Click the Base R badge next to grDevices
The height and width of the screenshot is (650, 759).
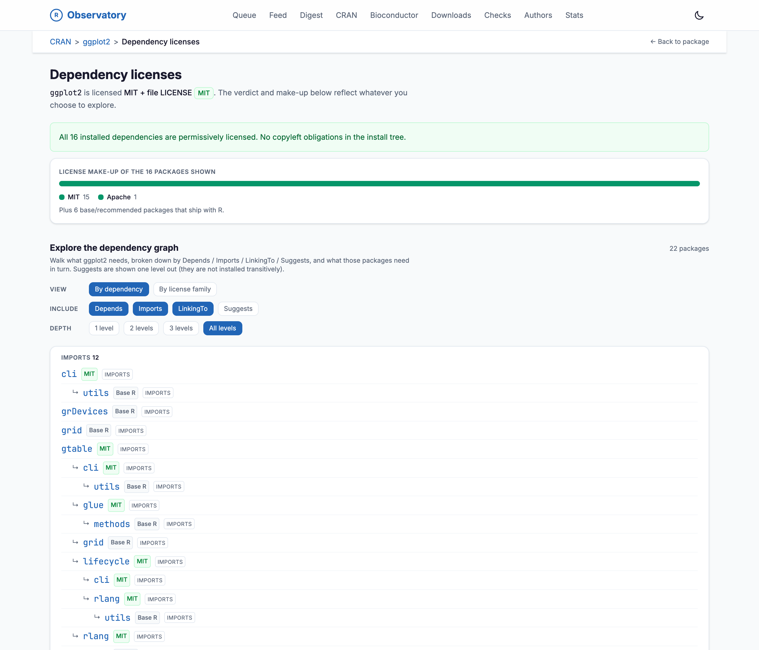coord(124,411)
